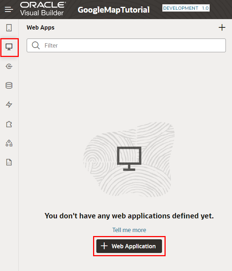Open the Mobile Apps navigator tab
Image resolution: width=232 pixels, height=271 pixels.
[x=9, y=28]
